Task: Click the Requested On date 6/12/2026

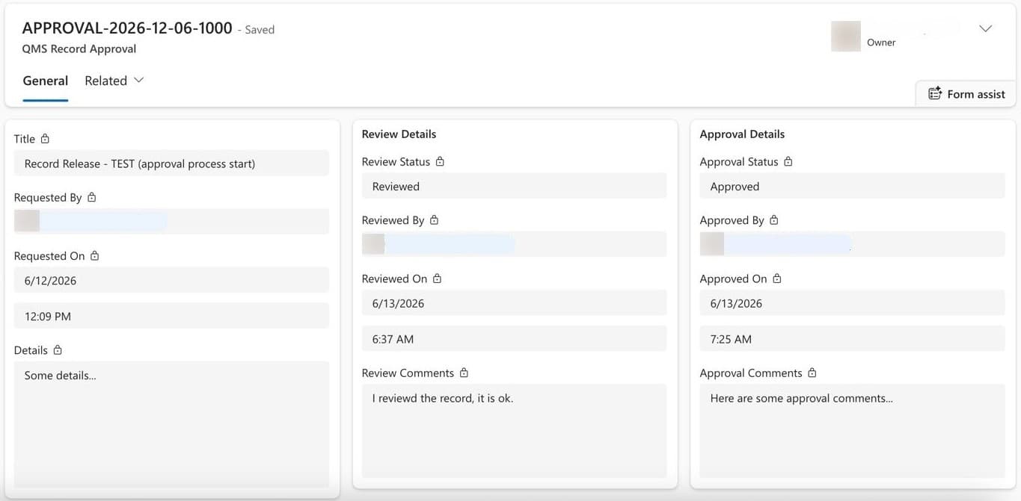Action: pyautogui.click(x=171, y=280)
